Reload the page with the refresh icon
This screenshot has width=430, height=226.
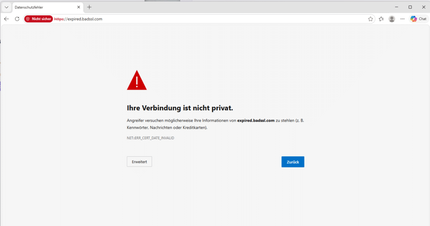17,19
